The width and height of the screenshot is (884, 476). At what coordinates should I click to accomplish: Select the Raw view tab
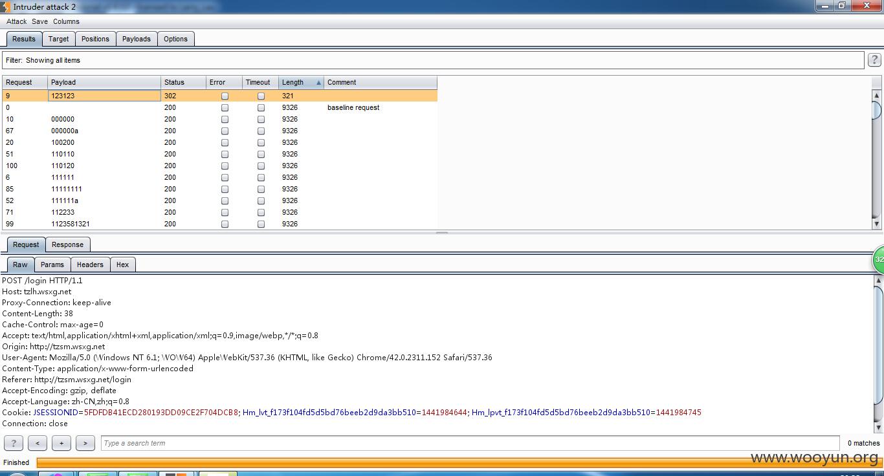(20, 265)
